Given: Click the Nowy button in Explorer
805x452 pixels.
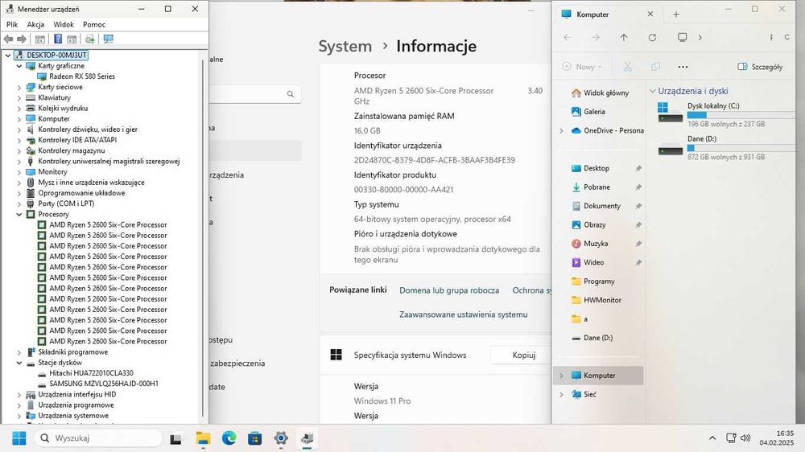Looking at the screenshot, I should (582, 67).
